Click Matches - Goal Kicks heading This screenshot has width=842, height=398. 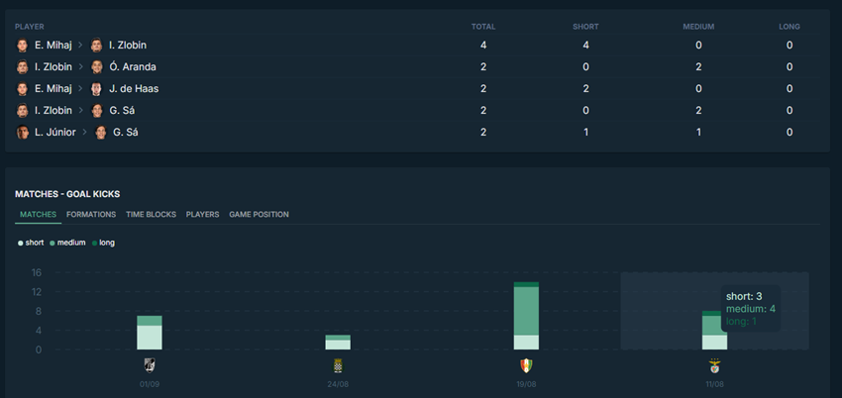click(x=67, y=194)
